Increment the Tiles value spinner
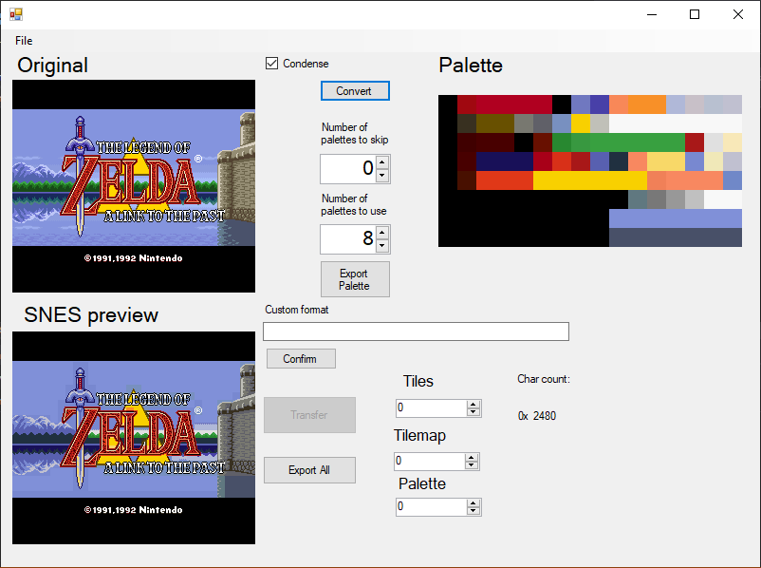Viewport: 761px width, 568px height. tap(473, 404)
